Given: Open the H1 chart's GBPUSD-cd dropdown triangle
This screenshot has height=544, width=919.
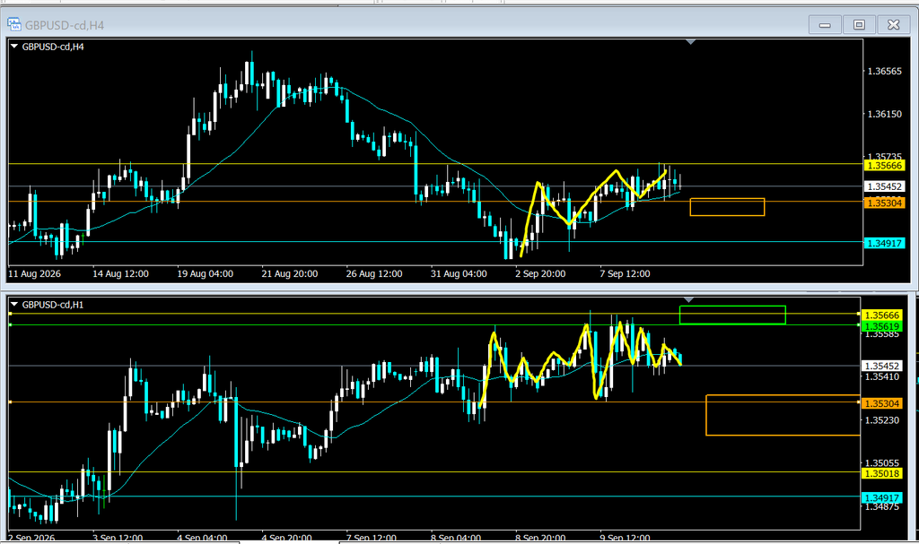Looking at the screenshot, I should (14, 305).
